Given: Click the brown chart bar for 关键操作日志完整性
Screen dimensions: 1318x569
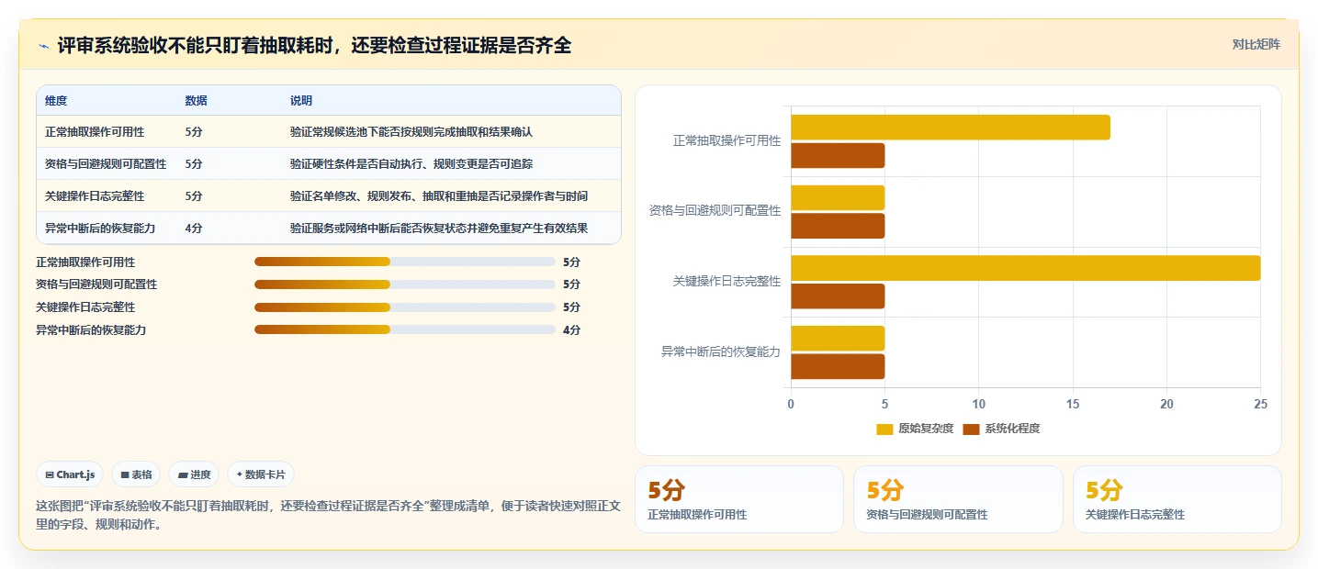Looking at the screenshot, I should point(838,296).
